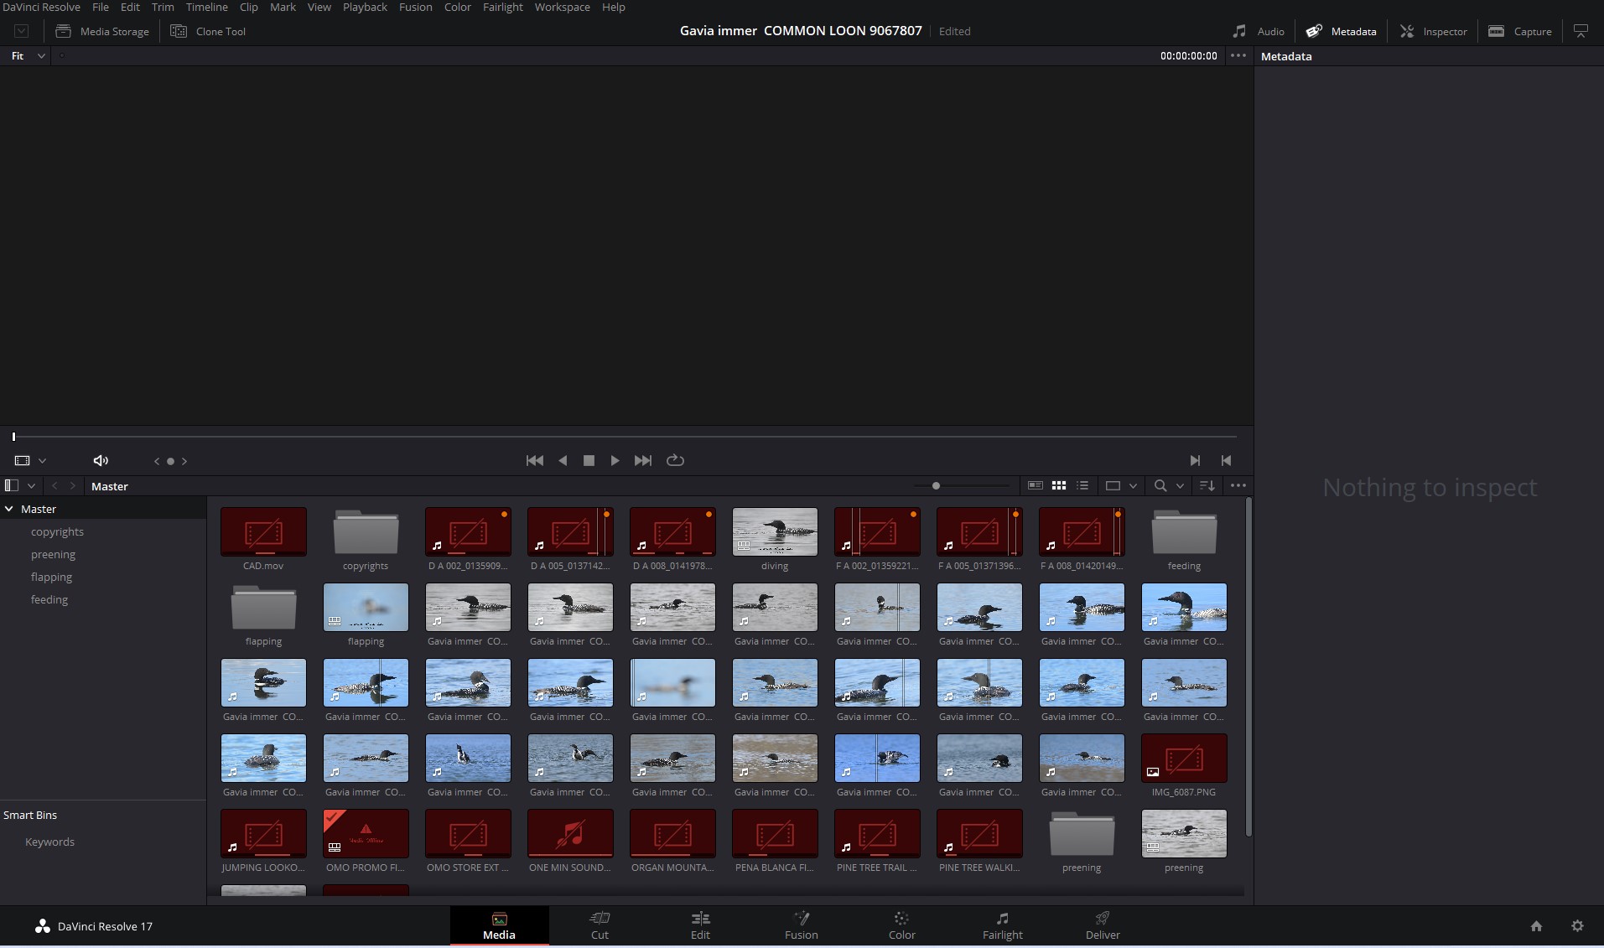
Task: Mute the viewer audio speaker icon
Action: 101,460
